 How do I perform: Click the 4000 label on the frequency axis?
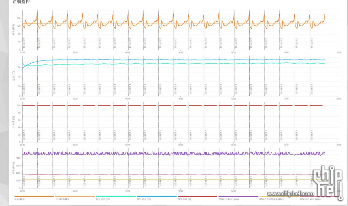(x=18, y=158)
